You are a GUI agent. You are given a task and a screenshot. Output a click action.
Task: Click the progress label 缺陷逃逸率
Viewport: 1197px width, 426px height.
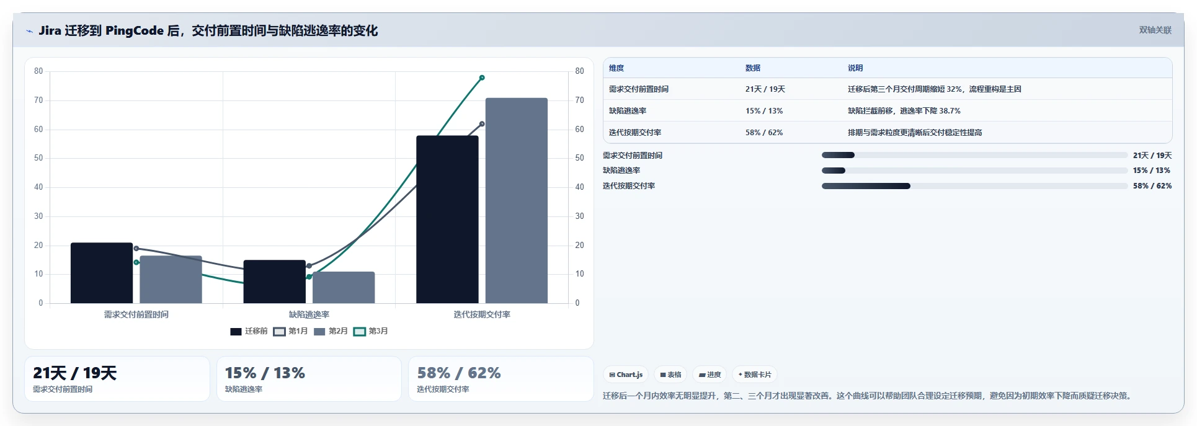621,171
